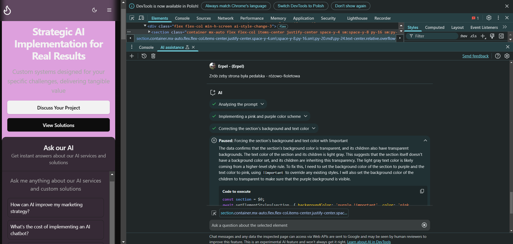Open AI assistance chat history
Viewport: 513px width, 244px height.
pos(144,56)
